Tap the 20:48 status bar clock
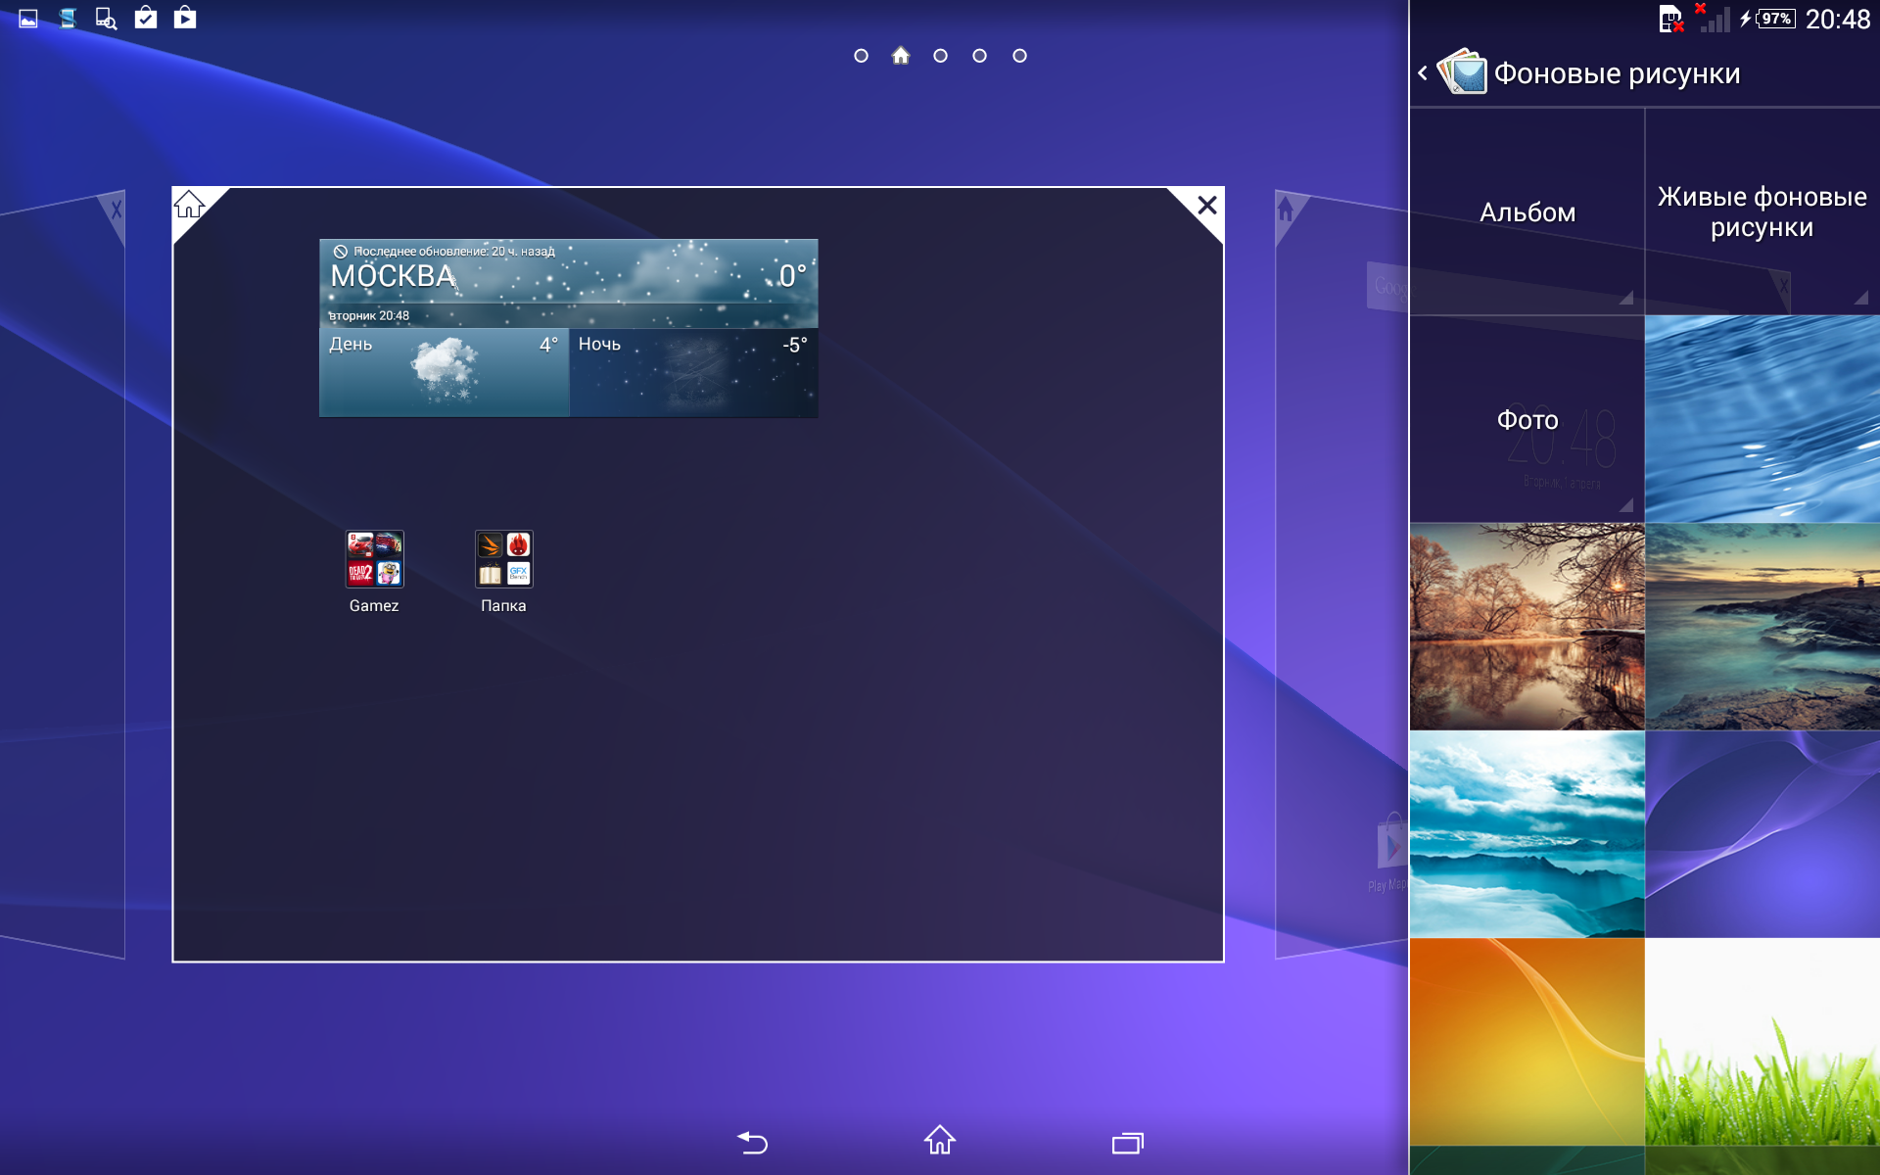The width and height of the screenshot is (1880, 1175). point(1838,20)
